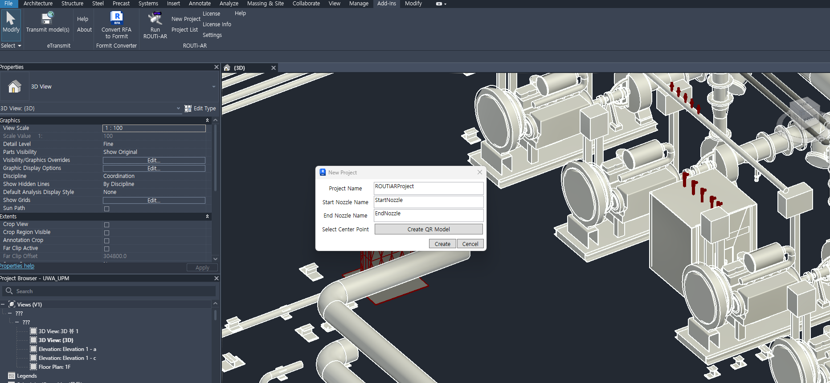Enable the Sun Path checkbox
This screenshot has width=830, height=383.
point(106,209)
